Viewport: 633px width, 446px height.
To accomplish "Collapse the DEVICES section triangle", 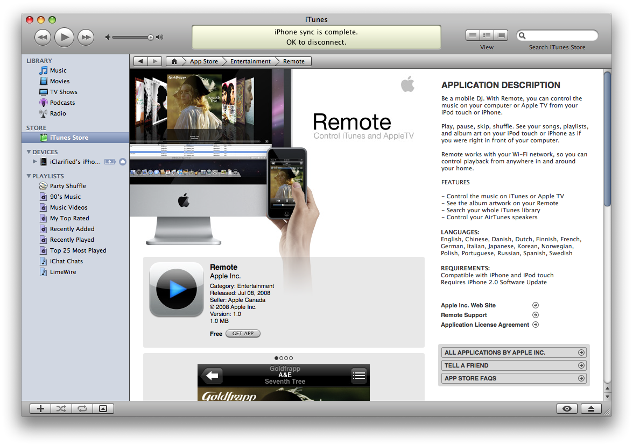I will pyautogui.click(x=29, y=152).
